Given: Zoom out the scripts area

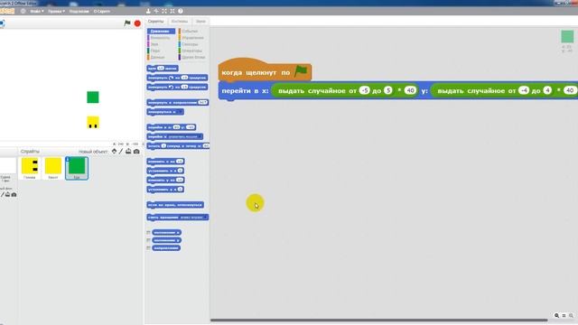Looking at the screenshot, I should coord(556,316).
